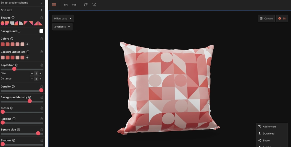Click the Share option
The image size is (291, 147).
click(266, 141)
